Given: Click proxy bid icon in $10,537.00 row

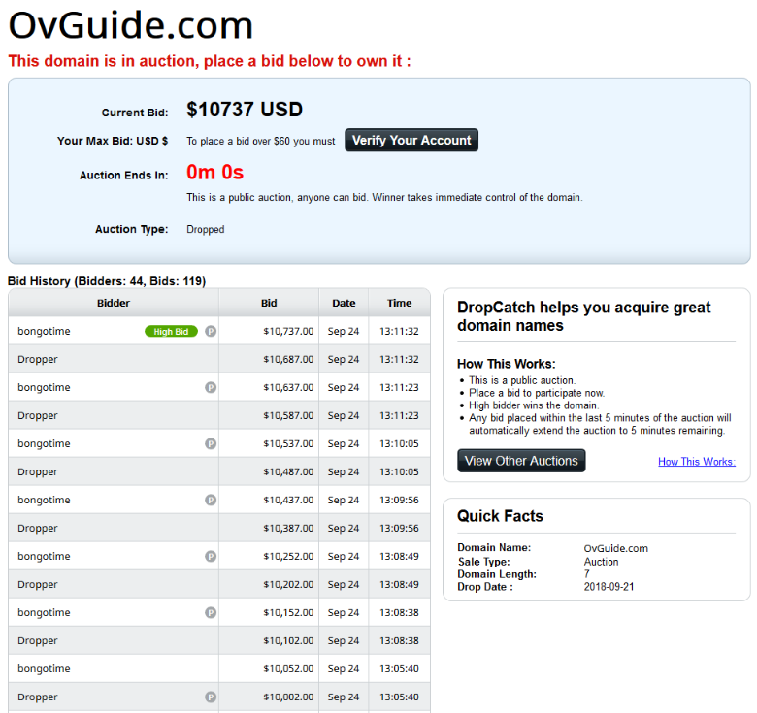Looking at the screenshot, I should 211,443.
